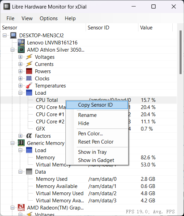Expand the Voltages node under AMD Athlon
The height and width of the screenshot is (216, 184).
tap(20, 57)
